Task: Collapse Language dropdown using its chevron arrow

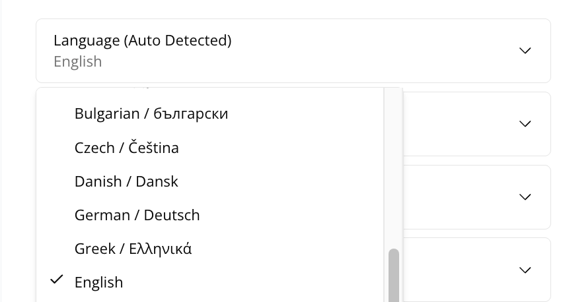Action: pyautogui.click(x=525, y=51)
